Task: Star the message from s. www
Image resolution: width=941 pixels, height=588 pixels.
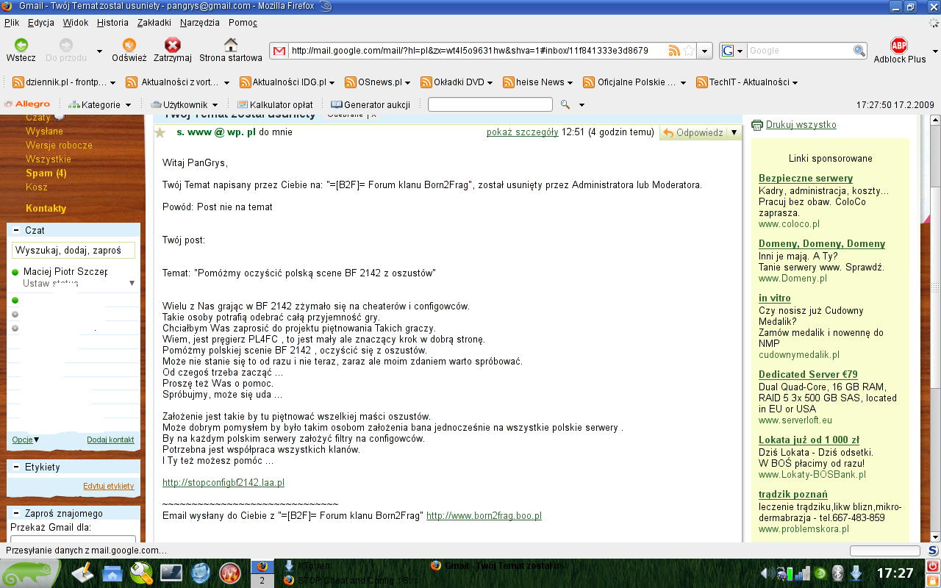Action: (x=160, y=132)
